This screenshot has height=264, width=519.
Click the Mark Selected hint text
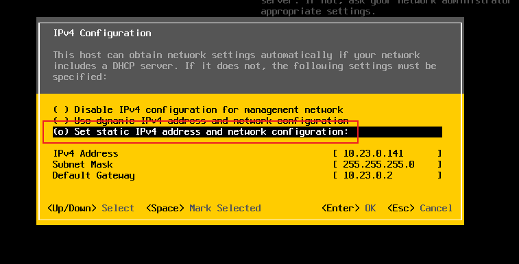pos(225,208)
